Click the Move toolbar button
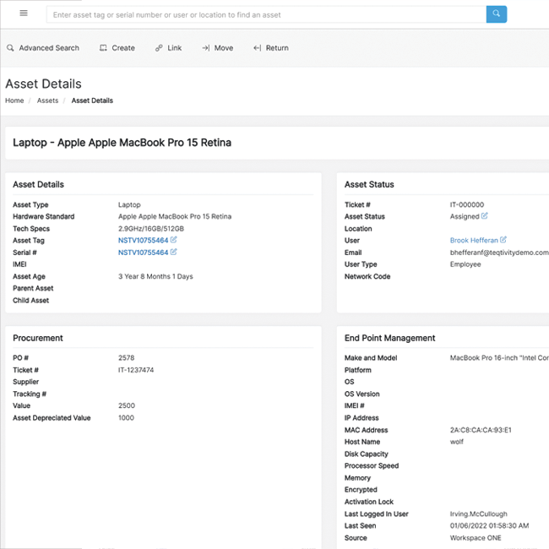This screenshot has width=549, height=549. (x=217, y=48)
